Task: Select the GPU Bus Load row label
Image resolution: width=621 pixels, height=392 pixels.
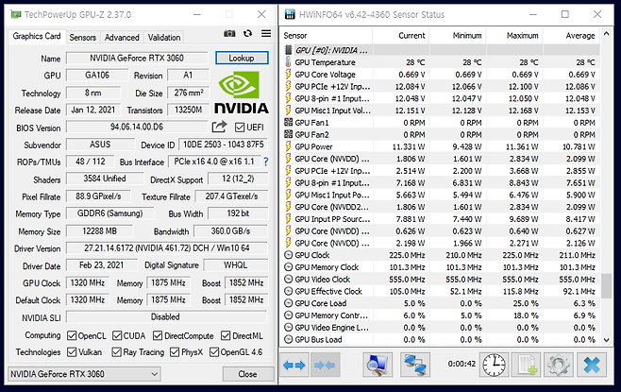Action: (318, 339)
